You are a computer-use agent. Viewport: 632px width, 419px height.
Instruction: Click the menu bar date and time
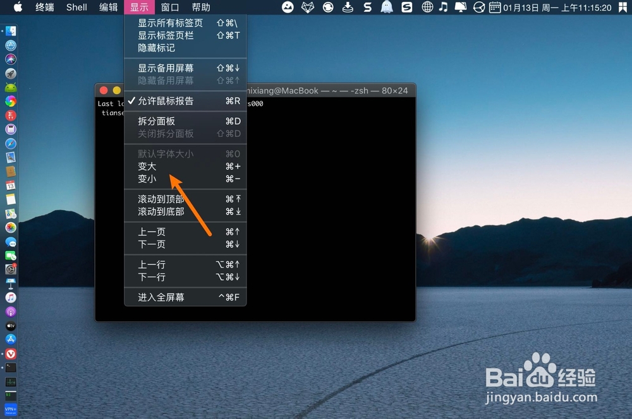(557, 7)
